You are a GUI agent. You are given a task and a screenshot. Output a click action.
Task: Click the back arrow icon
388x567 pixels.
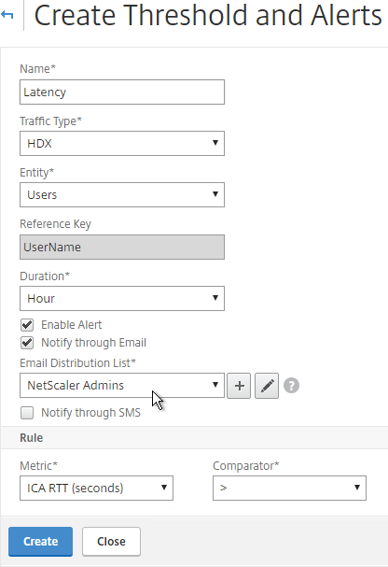7,15
